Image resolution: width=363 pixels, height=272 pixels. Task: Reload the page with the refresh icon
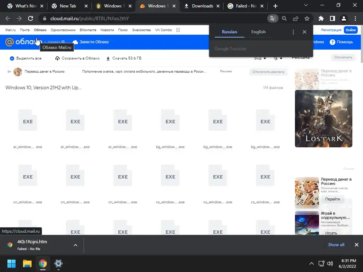tap(30, 18)
